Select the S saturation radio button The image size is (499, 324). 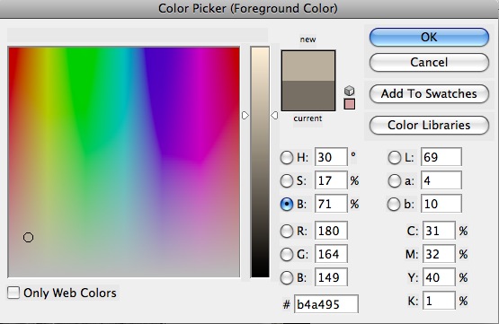pyautogui.click(x=287, y=180)
